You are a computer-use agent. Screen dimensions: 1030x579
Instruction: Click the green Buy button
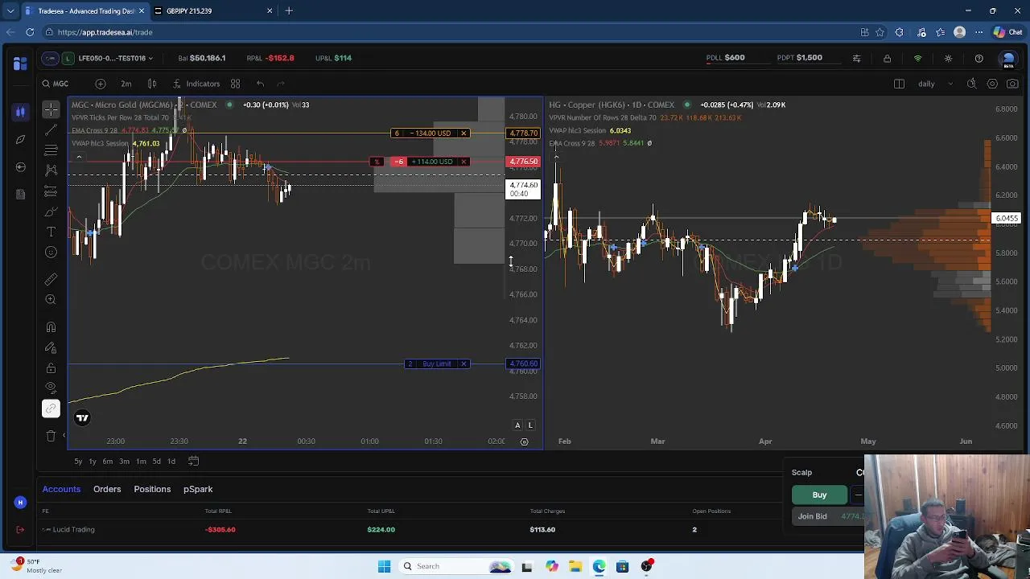click(x=819, y=495)
